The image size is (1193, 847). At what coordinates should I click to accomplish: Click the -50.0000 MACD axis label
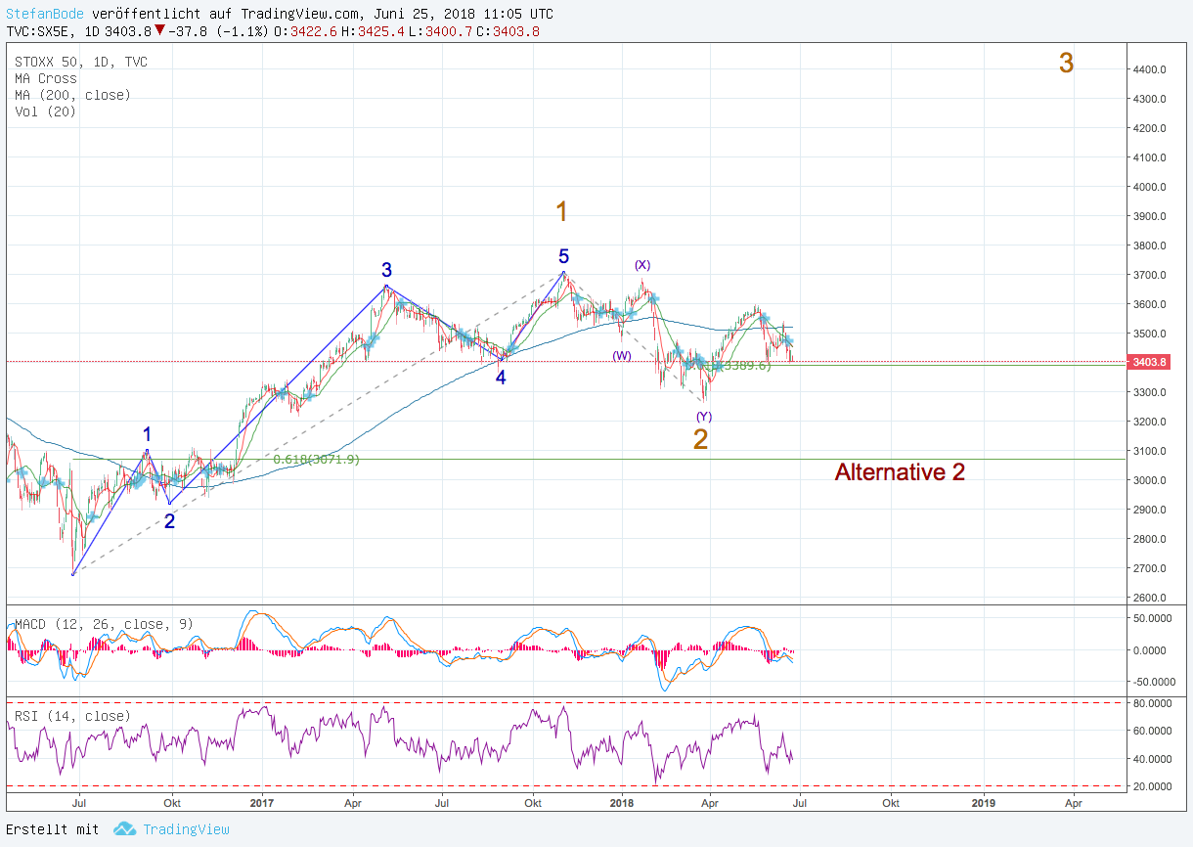pyautogui.click(x=1154, y=682)
